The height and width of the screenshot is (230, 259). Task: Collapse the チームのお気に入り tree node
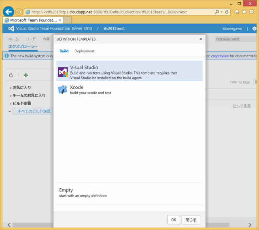click(x=11, y=96)
